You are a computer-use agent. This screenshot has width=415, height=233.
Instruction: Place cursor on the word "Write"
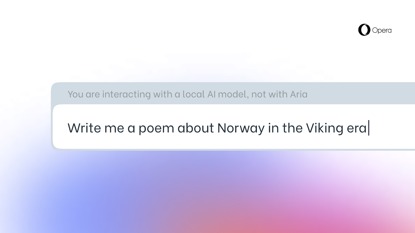point(84,128)
